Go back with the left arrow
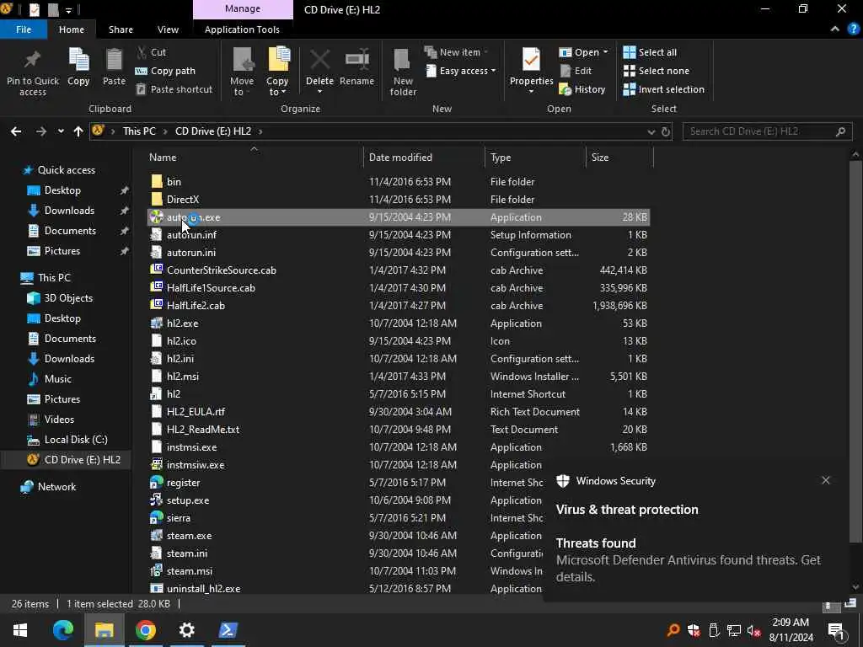863x647 pixels. (16, 131)
